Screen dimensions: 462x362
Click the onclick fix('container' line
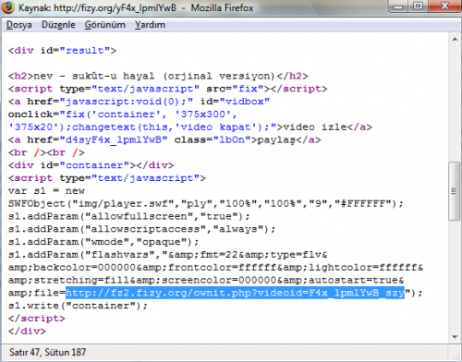[x=123, y=115]
